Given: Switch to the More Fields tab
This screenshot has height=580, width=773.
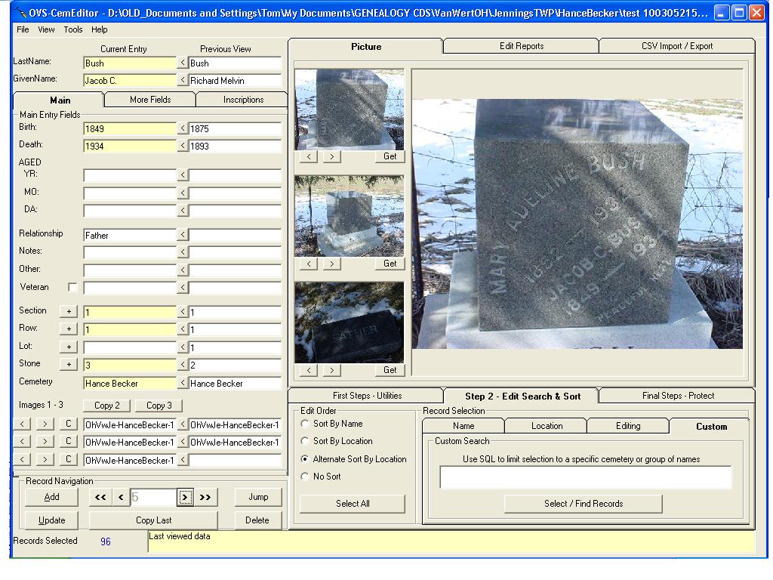Looking at the screenshot, I should [150, 100].
